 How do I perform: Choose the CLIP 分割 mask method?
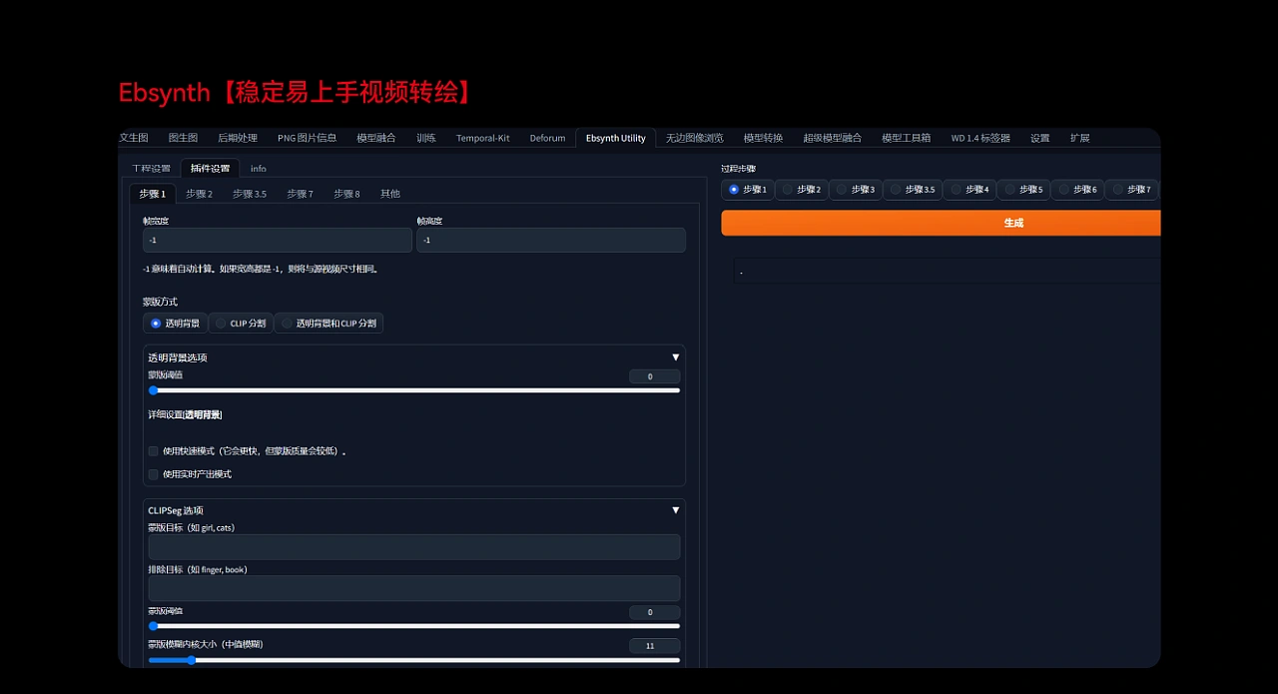(x=241, y=324)
